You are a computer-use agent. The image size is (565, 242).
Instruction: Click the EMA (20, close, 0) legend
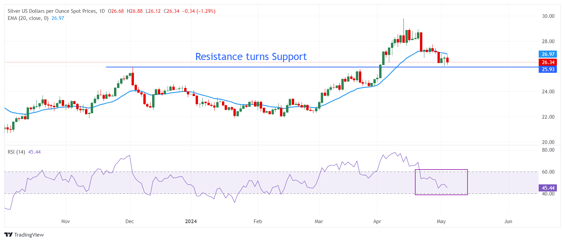pyautogui.click(x=28, y=18)
